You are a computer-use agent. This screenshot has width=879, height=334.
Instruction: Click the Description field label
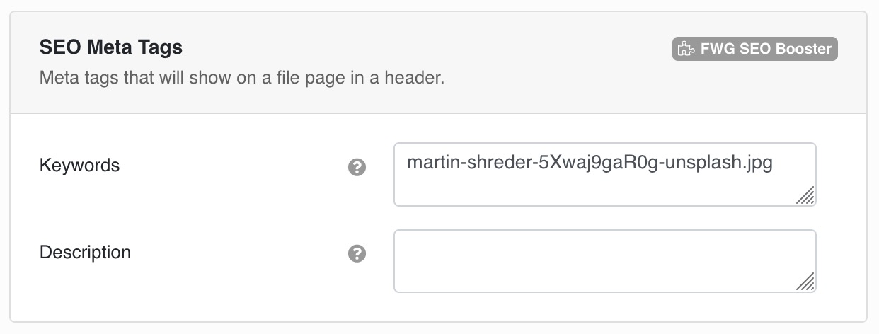point(85,253)
